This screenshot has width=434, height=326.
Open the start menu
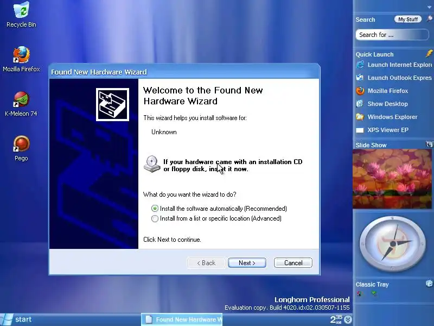[x=17, y=319]
